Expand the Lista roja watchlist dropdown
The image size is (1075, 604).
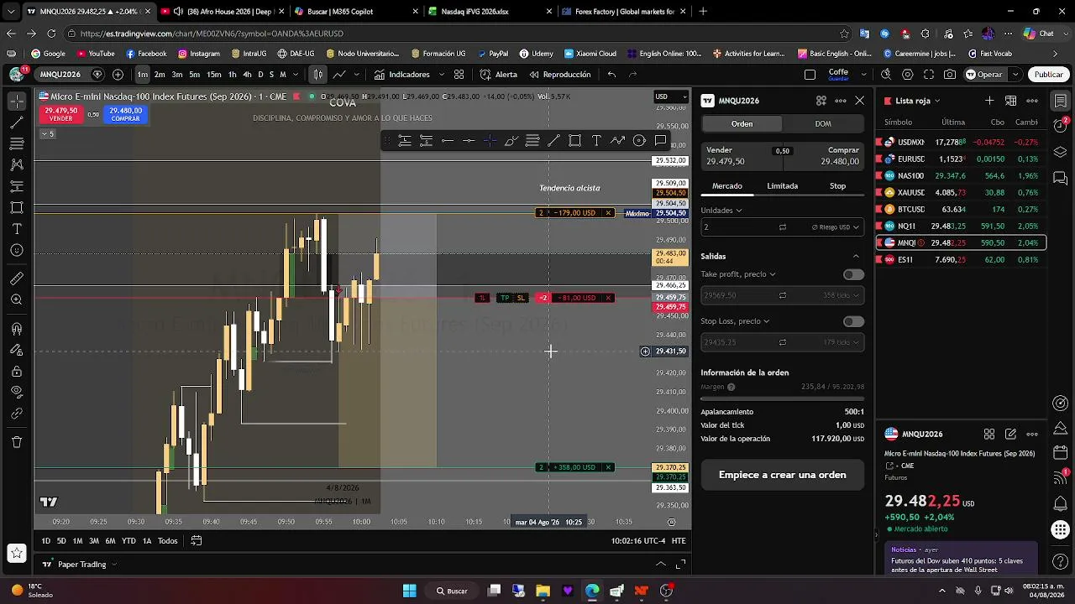pyautogui.click(x=913, y=101)
